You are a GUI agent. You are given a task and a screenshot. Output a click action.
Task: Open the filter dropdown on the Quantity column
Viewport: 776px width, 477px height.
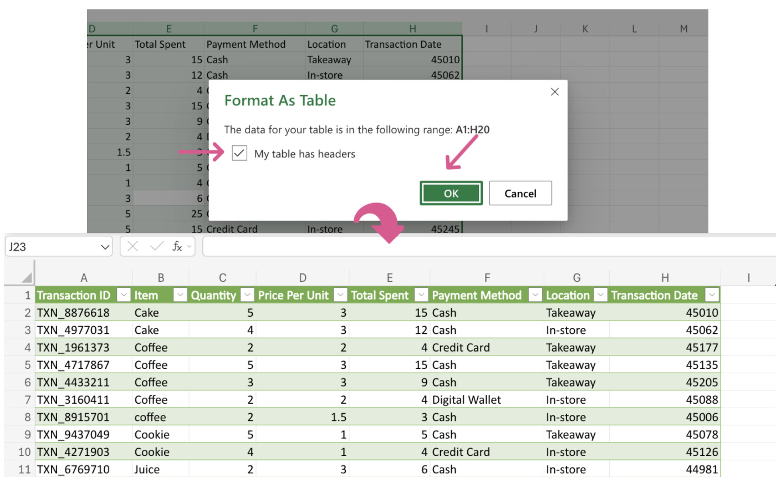(x=247, y=295)
